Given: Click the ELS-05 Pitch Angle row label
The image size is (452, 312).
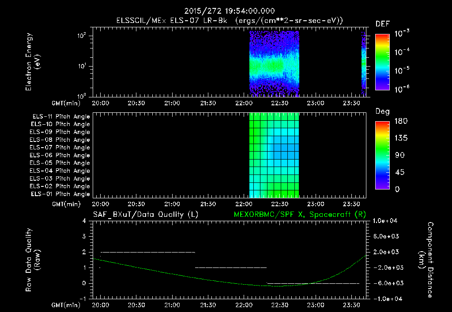Looking at the screenshot, I should point(60,163).
